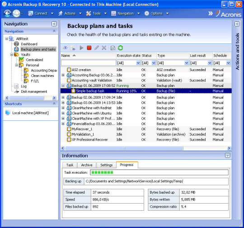Select Backup plans and tasks tree item
Viewport: 244px width, 228px height.
[38, 49]
